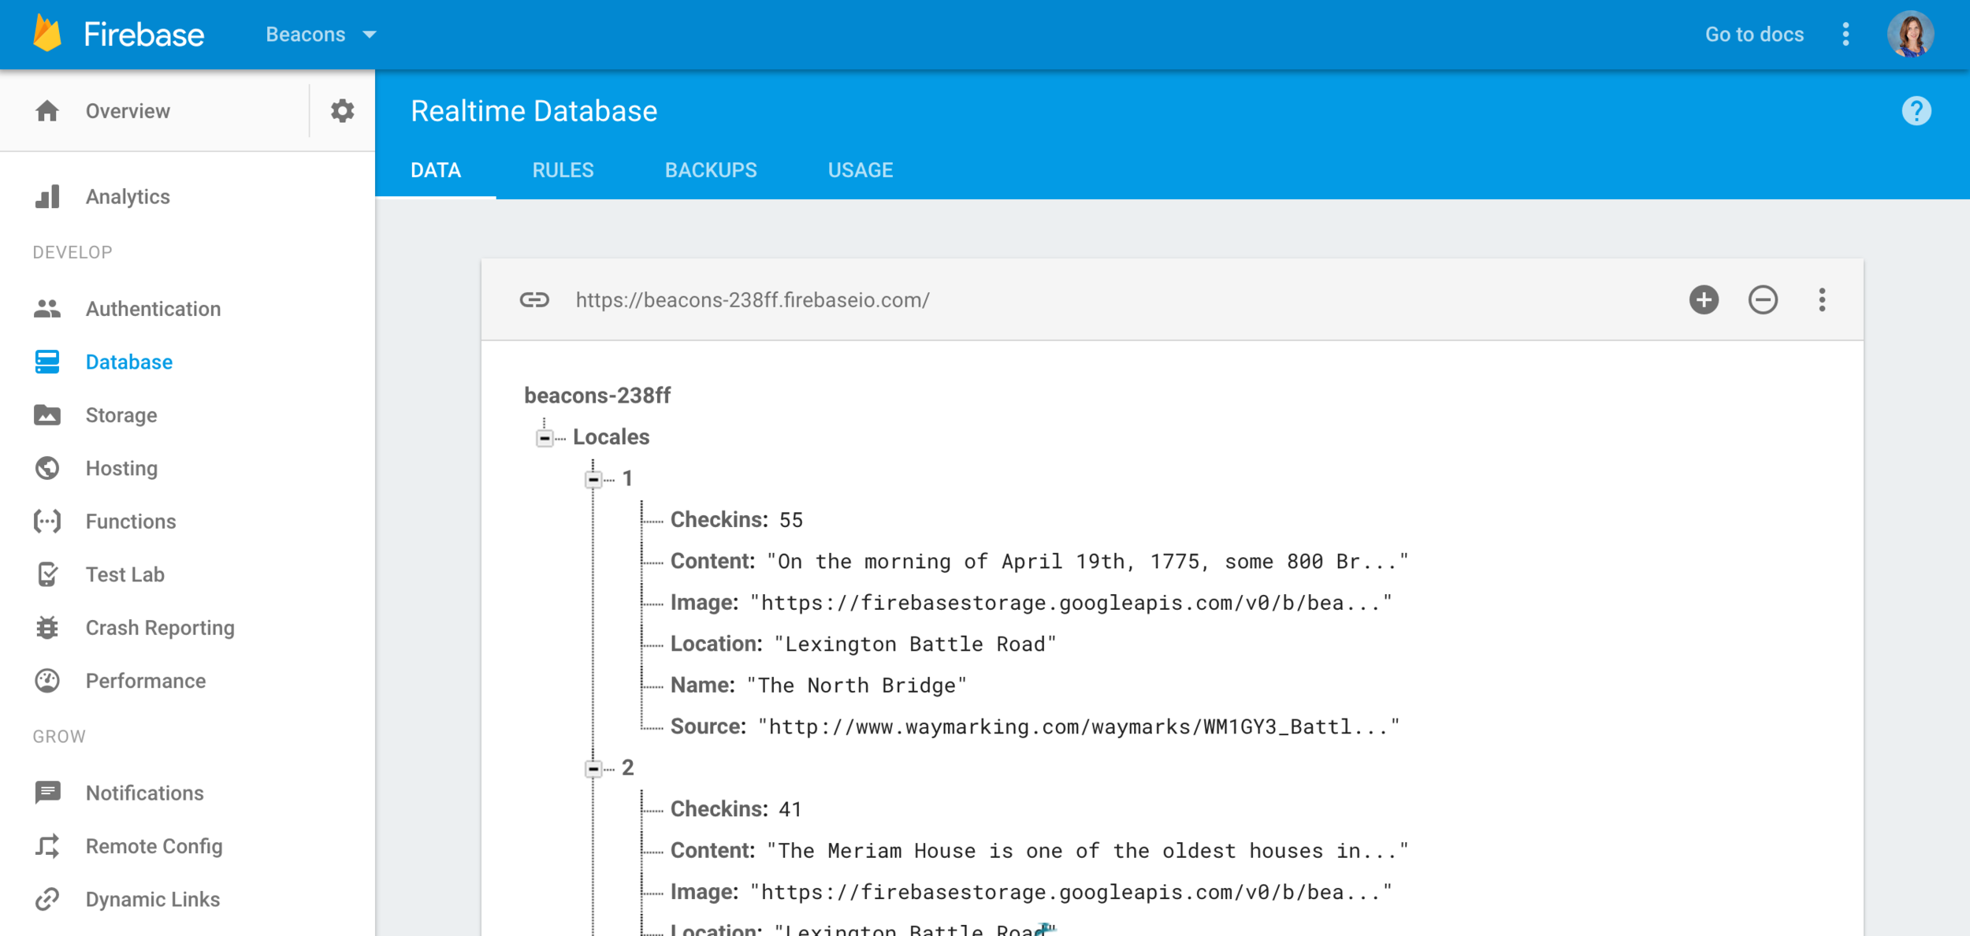Switch to the BACKUPS tab

pos(710,170)
